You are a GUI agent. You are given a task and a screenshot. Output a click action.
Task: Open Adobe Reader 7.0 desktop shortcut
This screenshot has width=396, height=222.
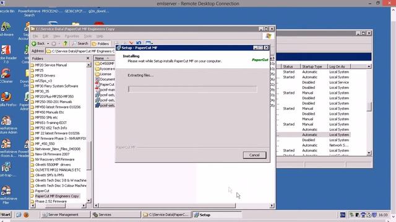point(7,54)
